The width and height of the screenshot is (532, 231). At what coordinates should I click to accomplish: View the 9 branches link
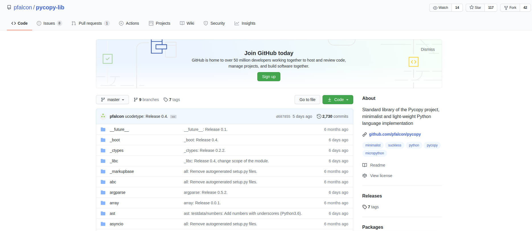click(x=146, y=100)
